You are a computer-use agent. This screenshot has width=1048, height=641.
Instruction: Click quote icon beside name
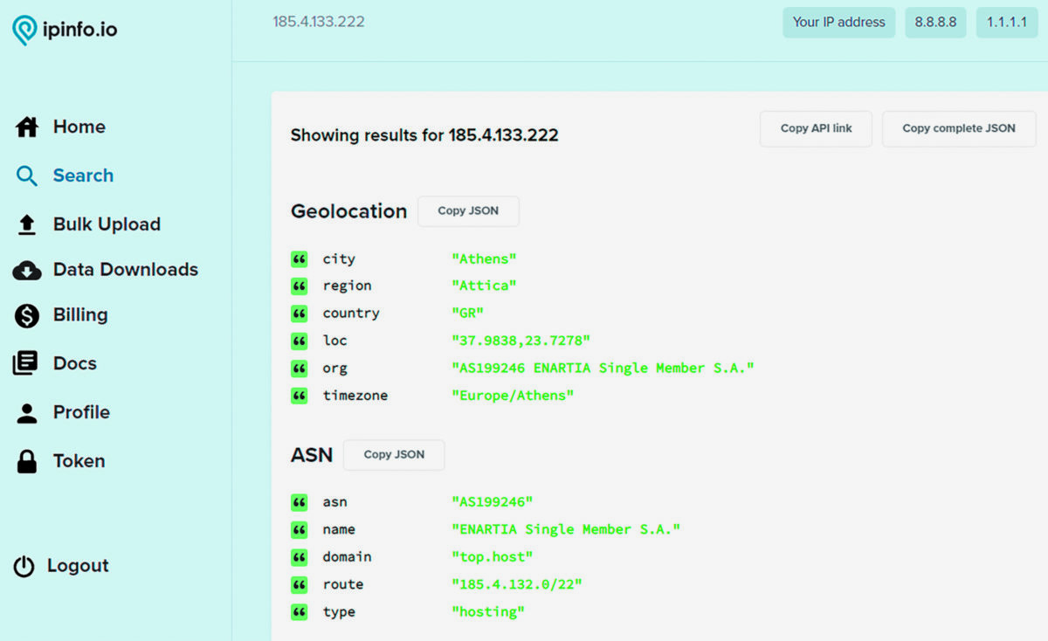tap(300, 530)
